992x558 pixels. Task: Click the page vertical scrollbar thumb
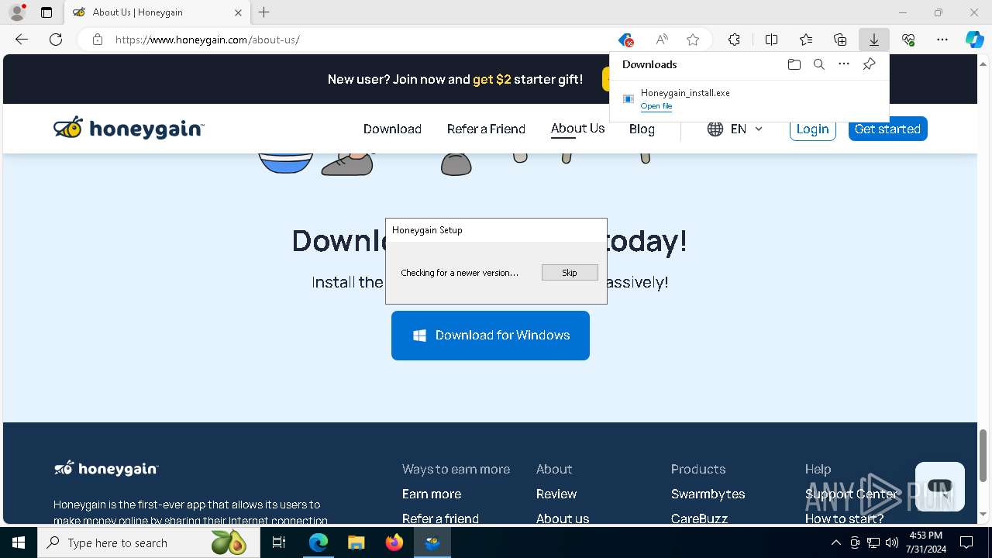983,455
